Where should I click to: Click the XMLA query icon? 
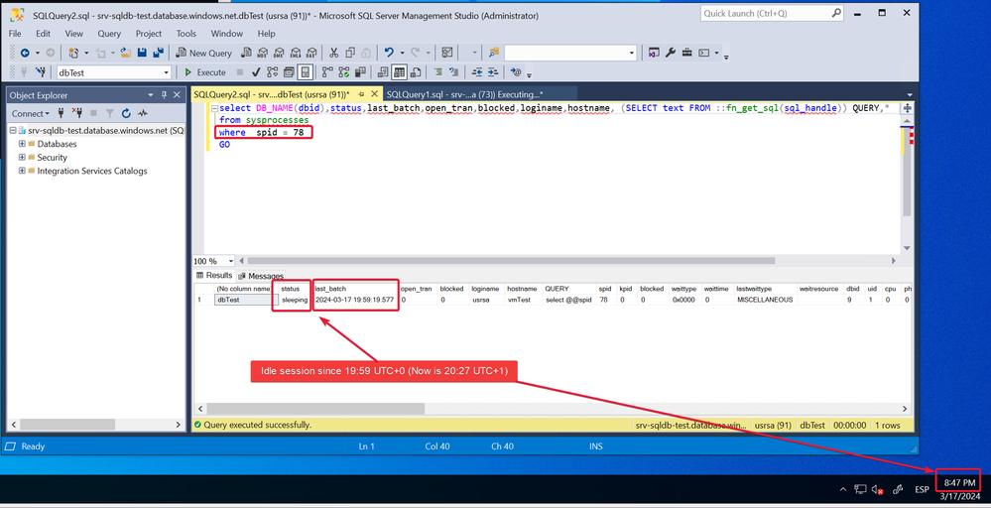tap(296, 53)
